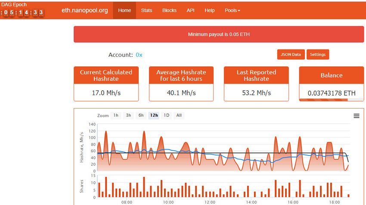Switch chart zoom to 1D

click(167, 115)
